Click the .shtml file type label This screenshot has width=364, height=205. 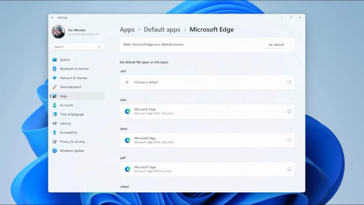click(x=124, y=187)
